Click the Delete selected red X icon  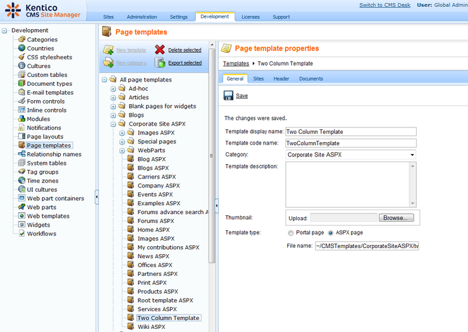[160, 50]
